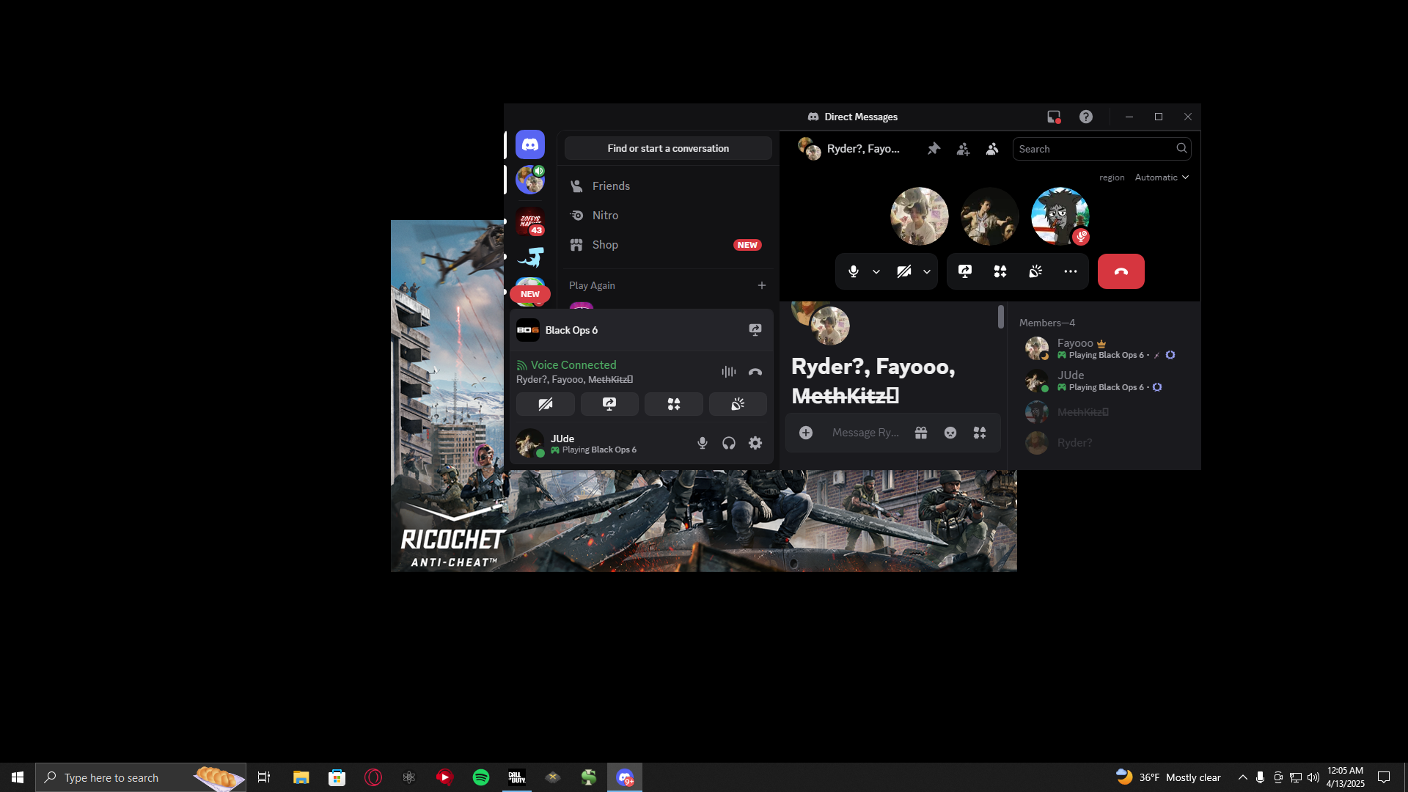Toggle camera in Voice Connected panel

tap(546, 404)
